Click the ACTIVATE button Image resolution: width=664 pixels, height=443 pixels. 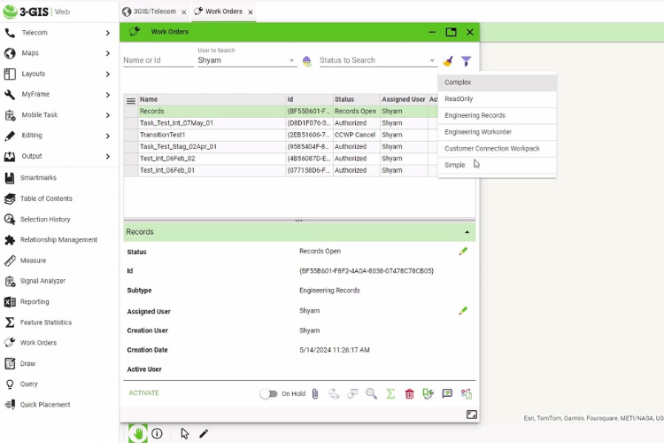[x=144, y=393]
